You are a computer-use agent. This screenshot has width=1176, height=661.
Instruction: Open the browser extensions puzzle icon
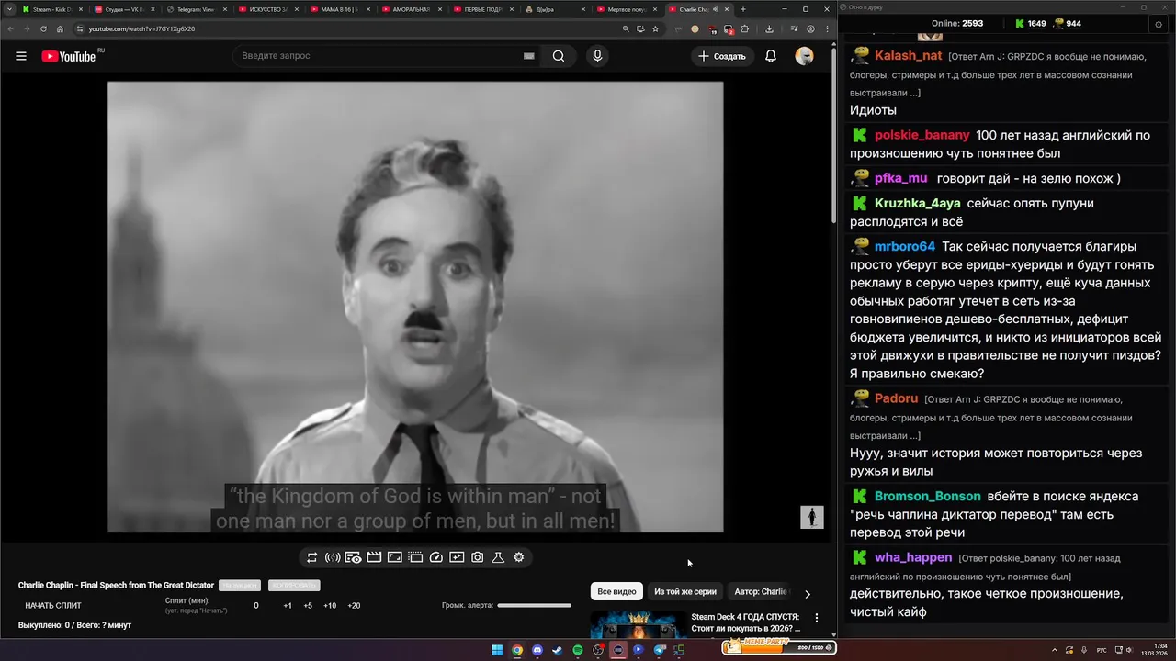pos(745,28)
